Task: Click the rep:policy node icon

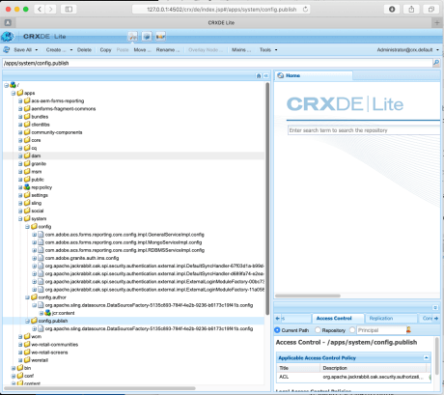Action: (27, 187)
